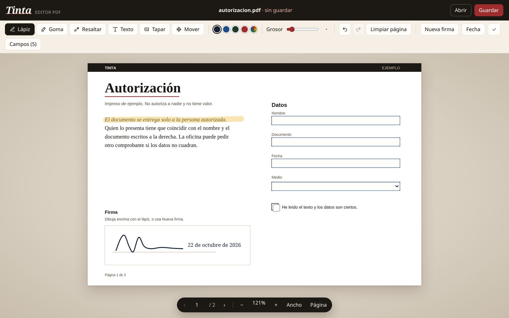
Task: Select the Tapar redact tool
Action: coord(155,29)
